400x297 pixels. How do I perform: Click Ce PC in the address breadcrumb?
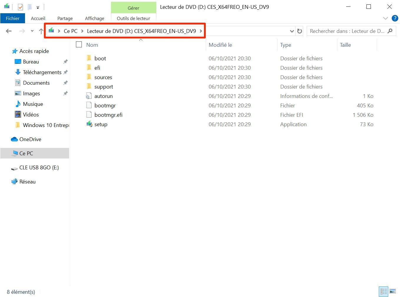pos(71,31)
